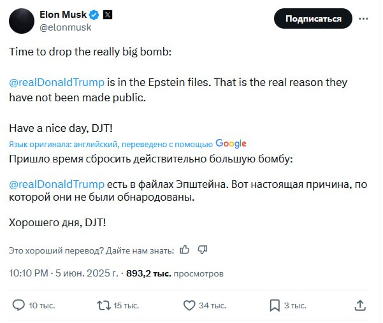Rate translation with thumbs down
The height and width of the screenshot is (323, 383).
(x=203, y=250)
